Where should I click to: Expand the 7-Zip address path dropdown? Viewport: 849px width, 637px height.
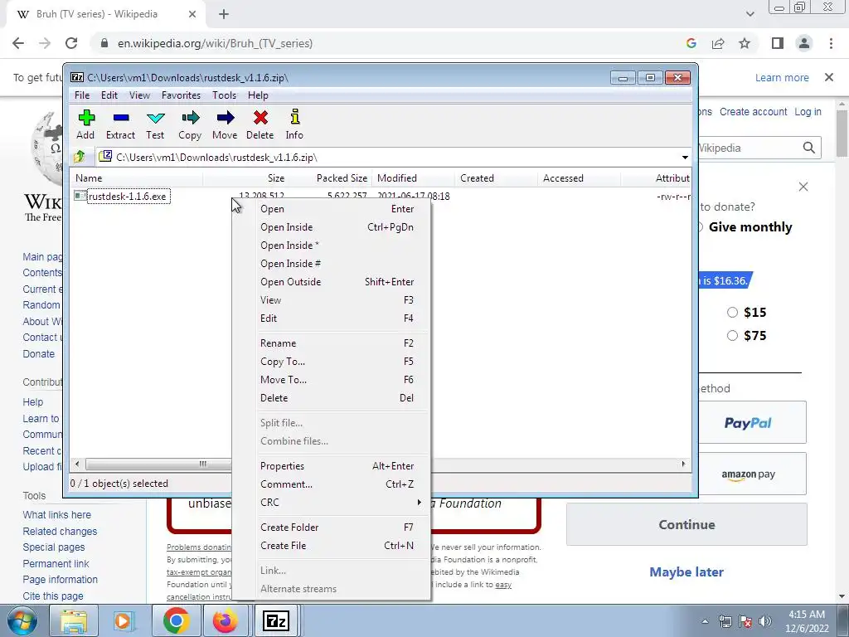click(685, 157)
